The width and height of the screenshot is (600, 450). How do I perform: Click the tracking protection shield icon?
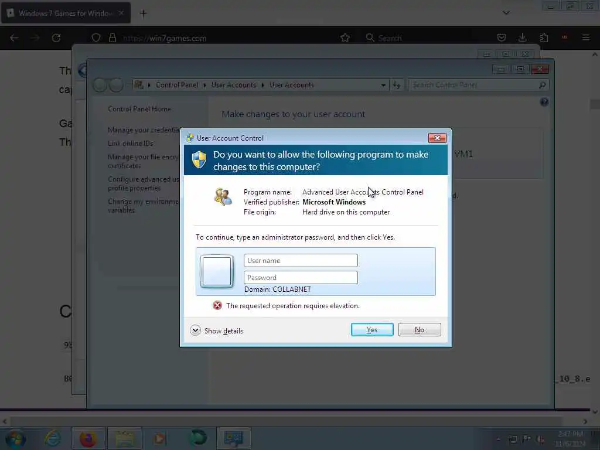coord(96,38)
